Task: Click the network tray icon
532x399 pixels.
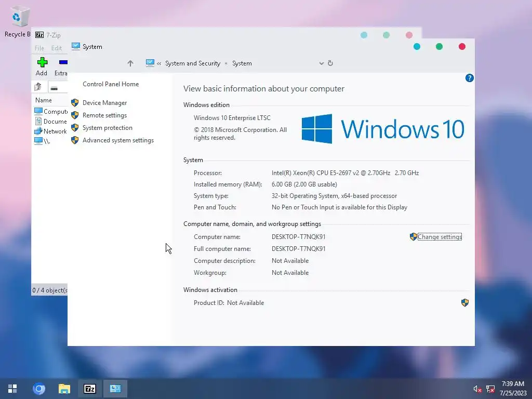Action: [490, 389]
